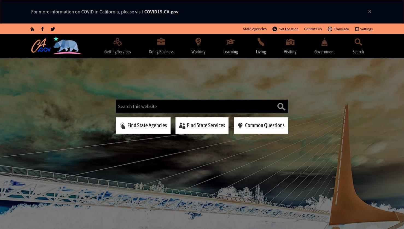Click the pointing hand icon on Find State Agencies
This screenshot has height=229, width=404.
point(123,126)
